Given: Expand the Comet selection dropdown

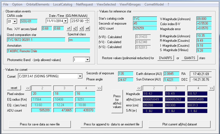Looking at the screenshot, I should click(x=80, y=76).
